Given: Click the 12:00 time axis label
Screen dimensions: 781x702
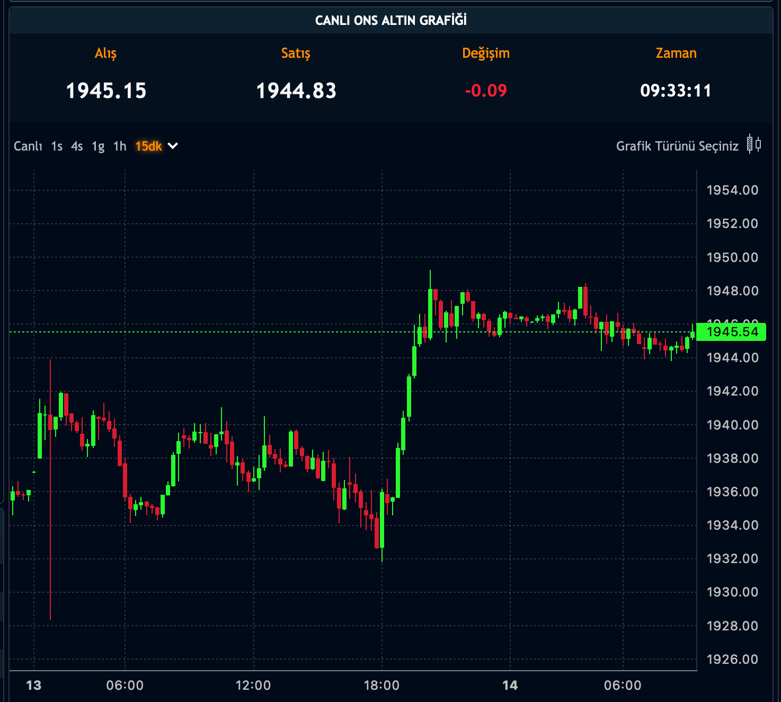Looking at the screenshot, I should (x=253, y=686).
